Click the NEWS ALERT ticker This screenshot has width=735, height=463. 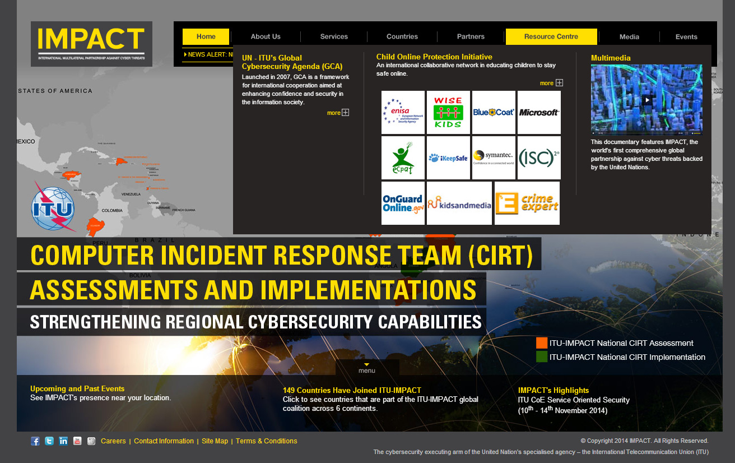[208, 54]
